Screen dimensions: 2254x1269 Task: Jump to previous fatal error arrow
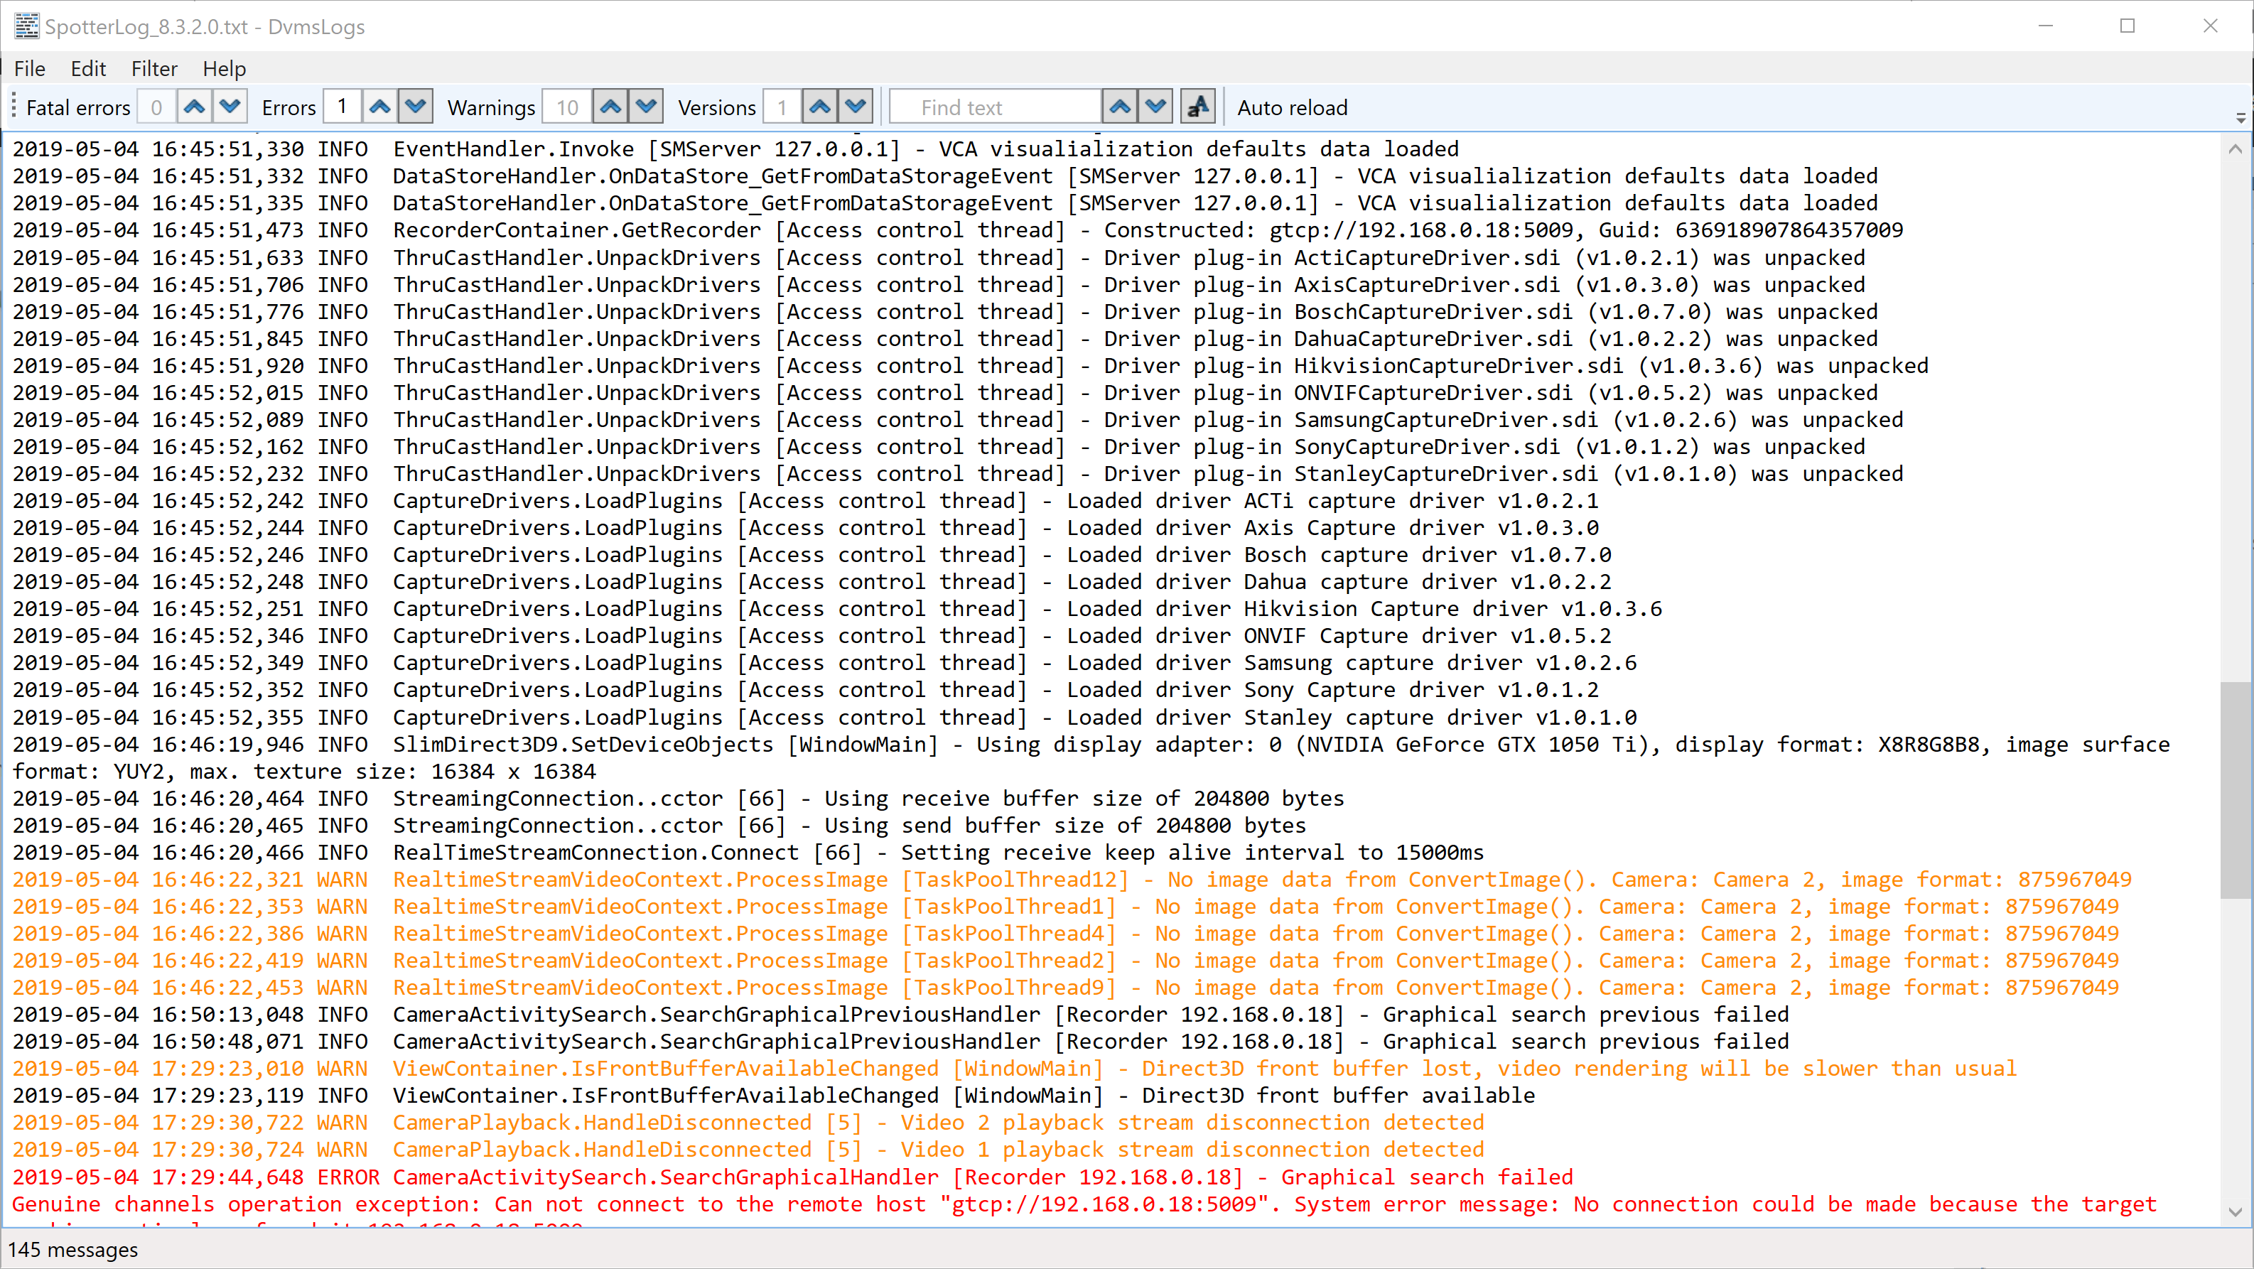click(x=194, y=107)
